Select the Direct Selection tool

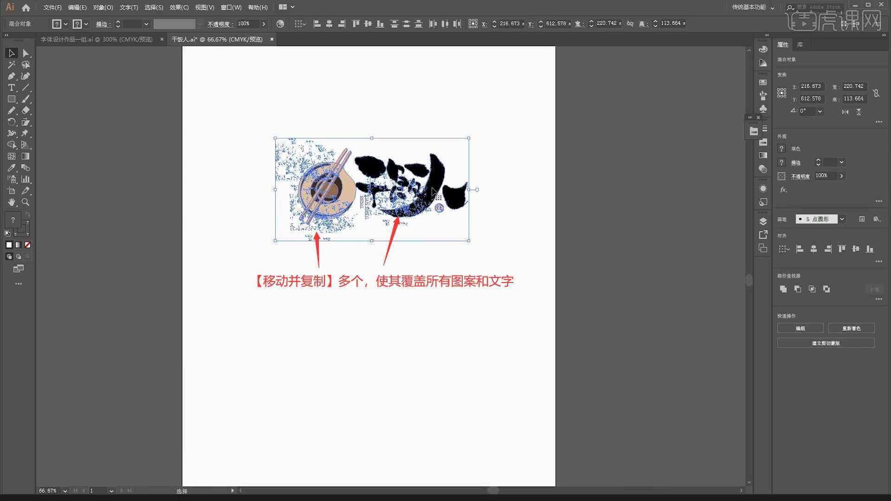(26, 53)
